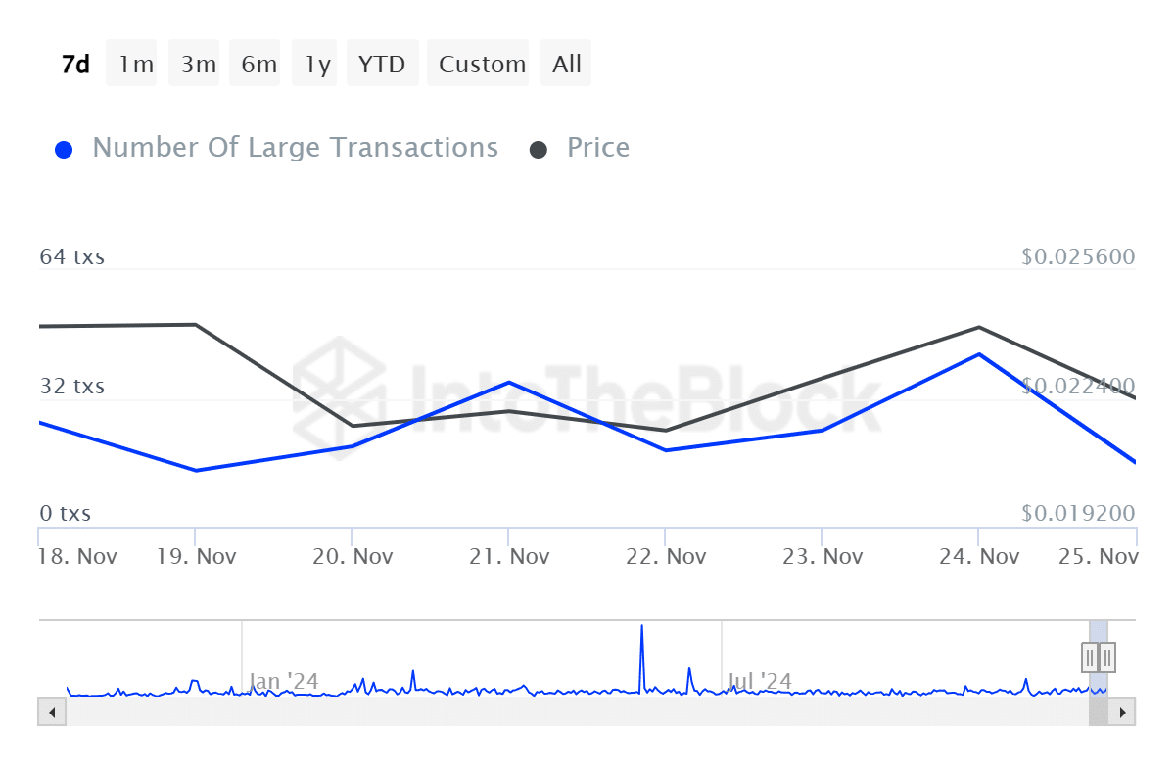Toggle the Price series legend

click(x=598, y=148)
